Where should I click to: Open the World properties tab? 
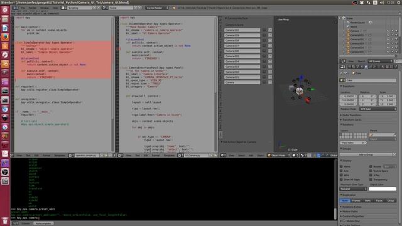(362, 67)
